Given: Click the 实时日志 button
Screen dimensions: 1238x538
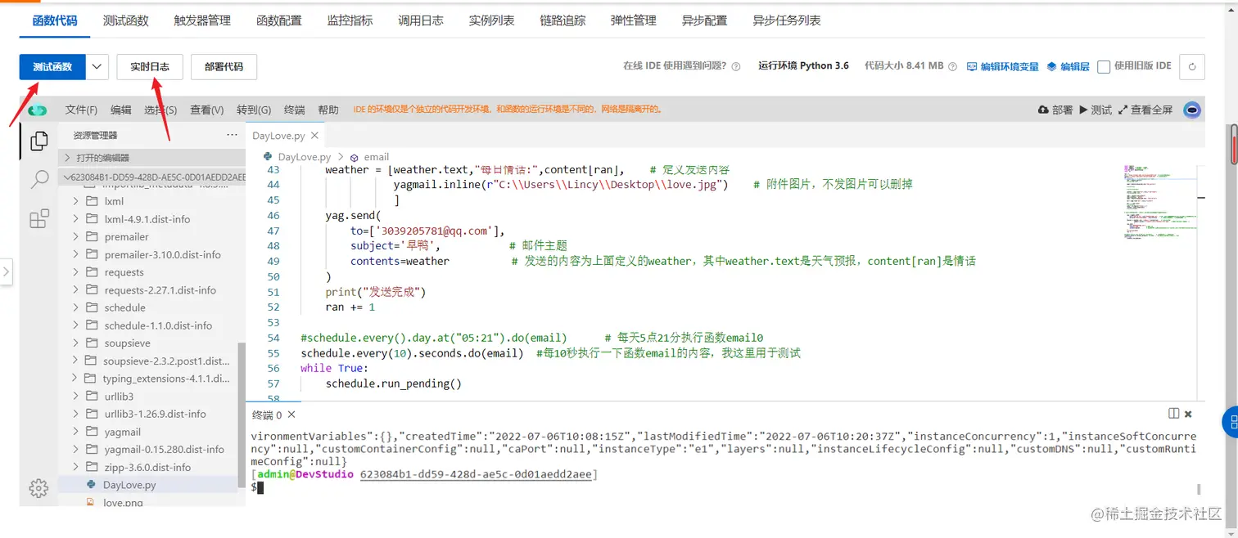Looking at the screenshot, I should pyautogui.click(x=150, y=67).
